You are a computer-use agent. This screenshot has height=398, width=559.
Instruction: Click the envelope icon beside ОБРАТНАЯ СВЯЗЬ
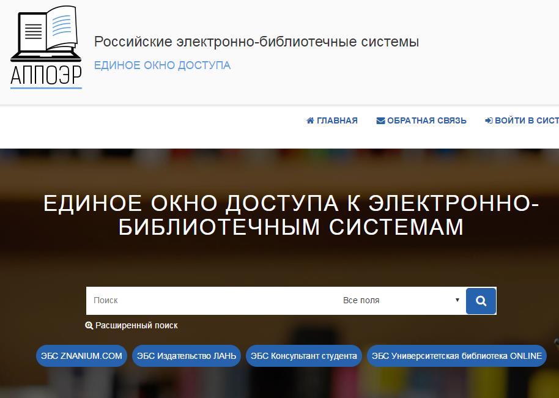pos(380,120)
